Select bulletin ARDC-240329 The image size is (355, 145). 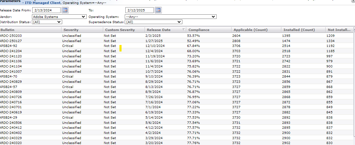click(x=11, y=138)
